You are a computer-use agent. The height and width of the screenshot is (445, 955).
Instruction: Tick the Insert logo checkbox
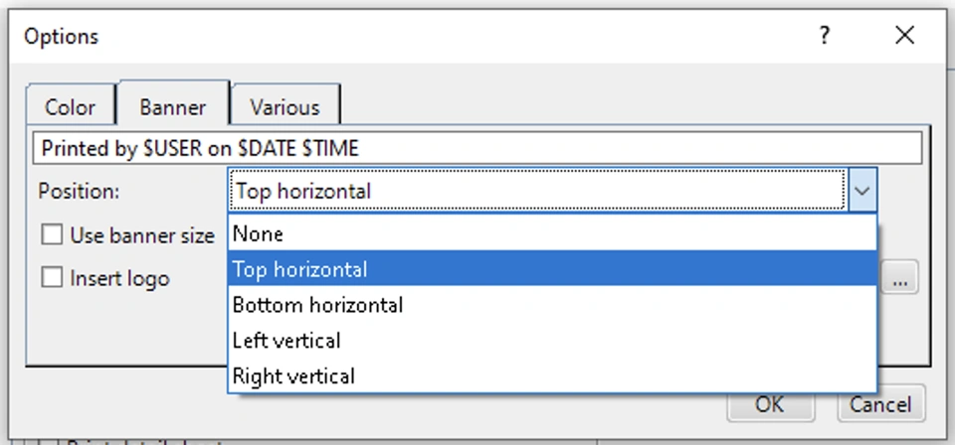[x=52, y=278]
